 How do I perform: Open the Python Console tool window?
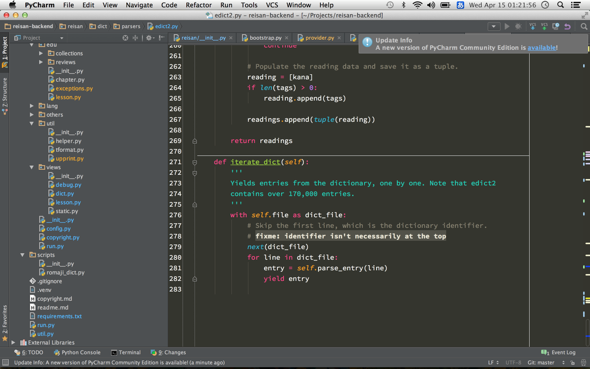[77, 352]
